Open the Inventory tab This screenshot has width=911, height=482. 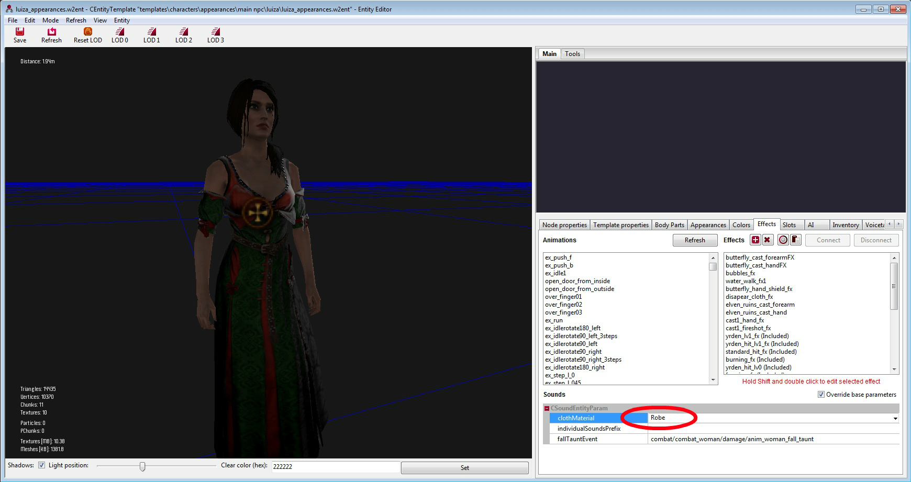tap(846, 225)
